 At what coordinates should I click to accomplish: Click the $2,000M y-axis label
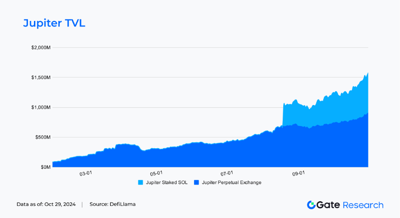click(x=41, y=48)
